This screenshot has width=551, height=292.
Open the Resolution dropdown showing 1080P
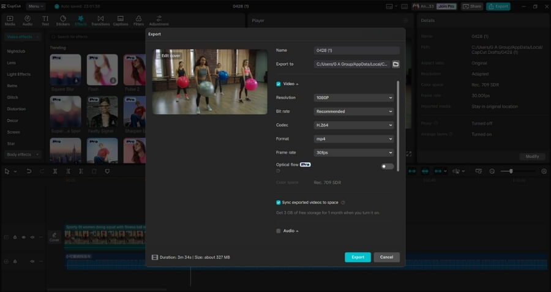pos(354,98)
